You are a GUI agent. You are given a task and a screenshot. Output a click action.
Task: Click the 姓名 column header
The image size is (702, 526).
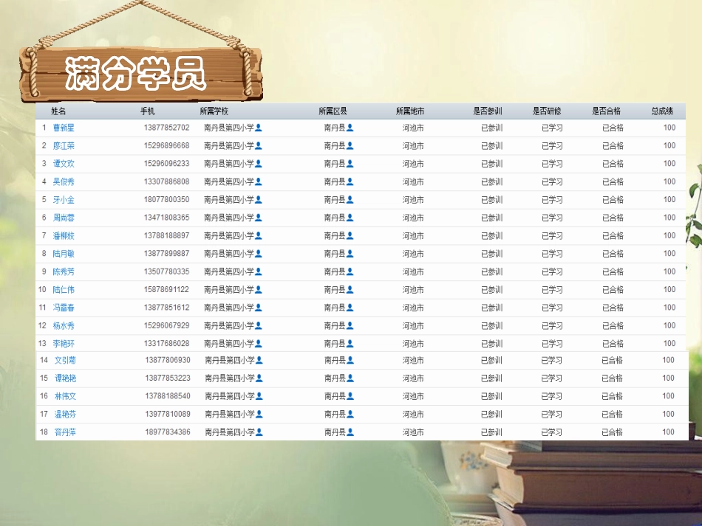pos(58,111)
